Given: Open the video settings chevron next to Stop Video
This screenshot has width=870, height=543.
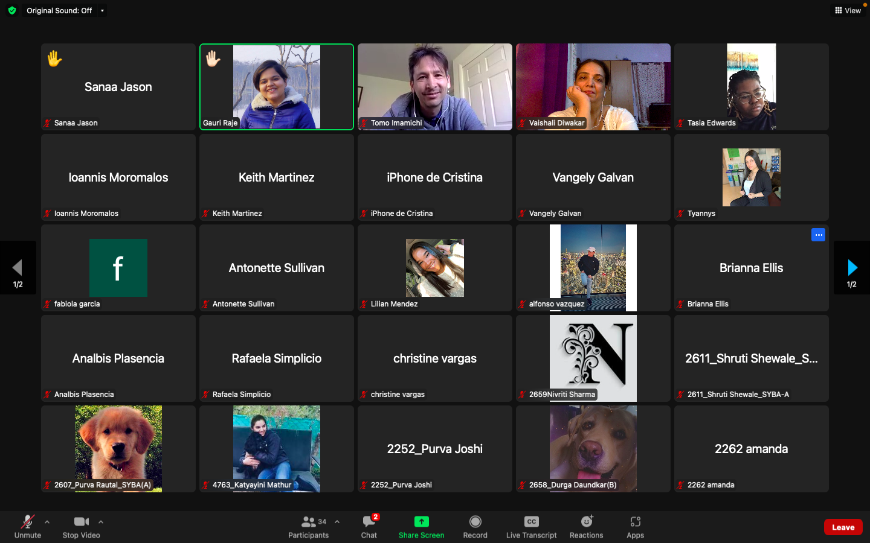Looking at the screenshot, I should pos(101,522).
